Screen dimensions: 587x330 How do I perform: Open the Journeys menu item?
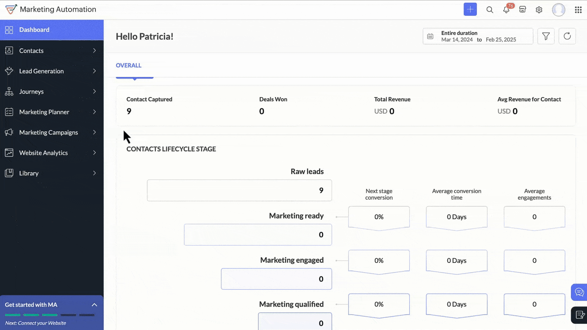(x=52, y=91)
